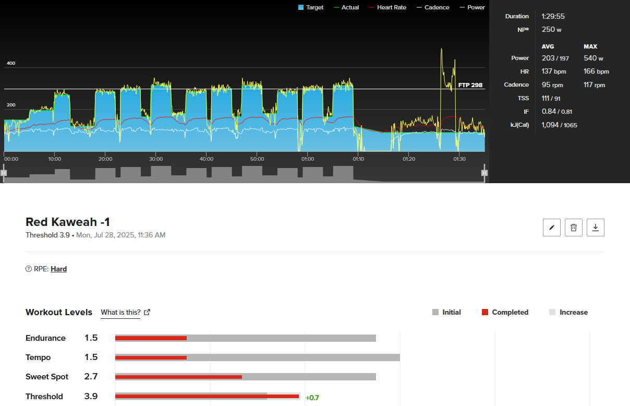Click the Tempo level progress bar
The image size is (630, 406).
click(258, 357)
